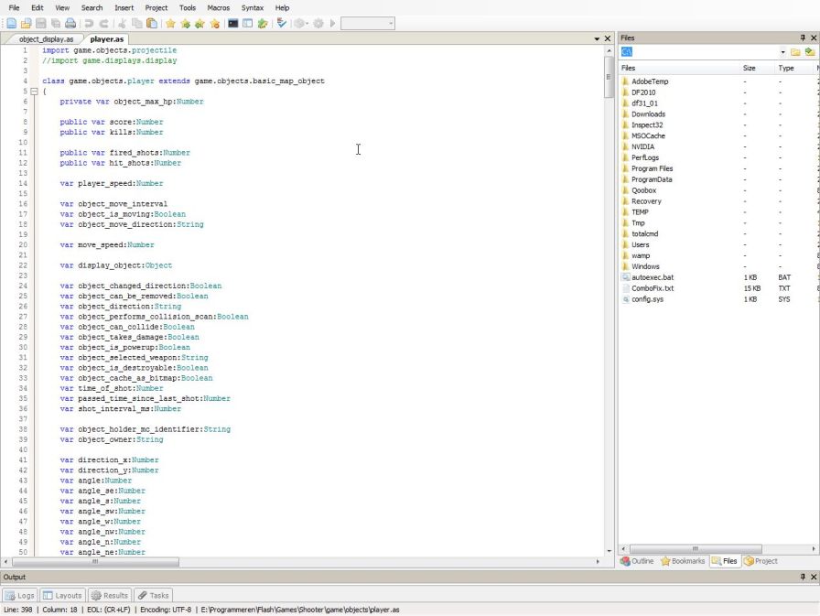Open the Files panel path dropdown
Image resolution: width=820 pixels, height=616 pixels.
(x=782, y=52)
